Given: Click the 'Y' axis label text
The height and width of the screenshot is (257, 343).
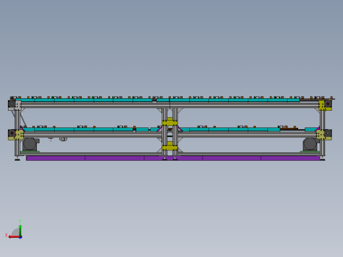Looking at the screenshot, I should 20,221.
